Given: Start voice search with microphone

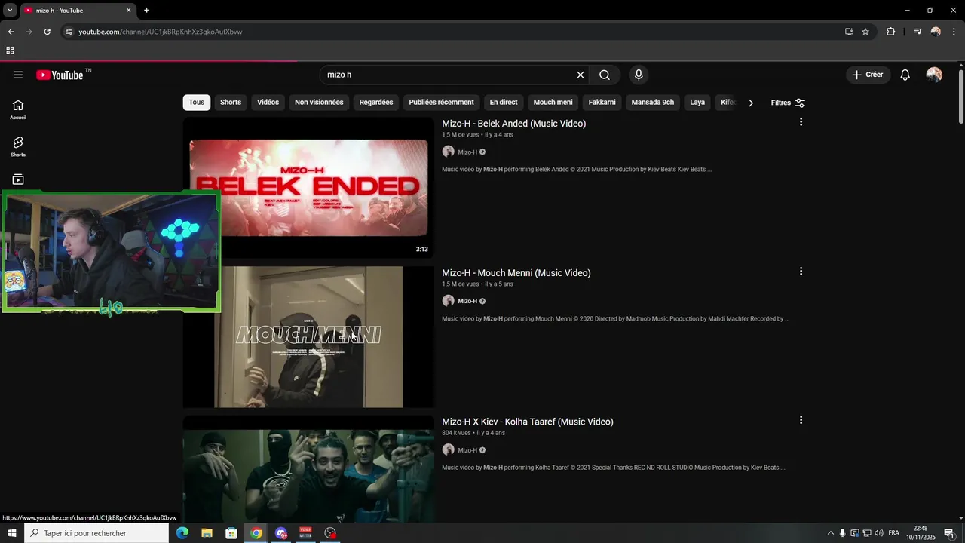Looking at the screenshot, I should (x=639, y=75).
